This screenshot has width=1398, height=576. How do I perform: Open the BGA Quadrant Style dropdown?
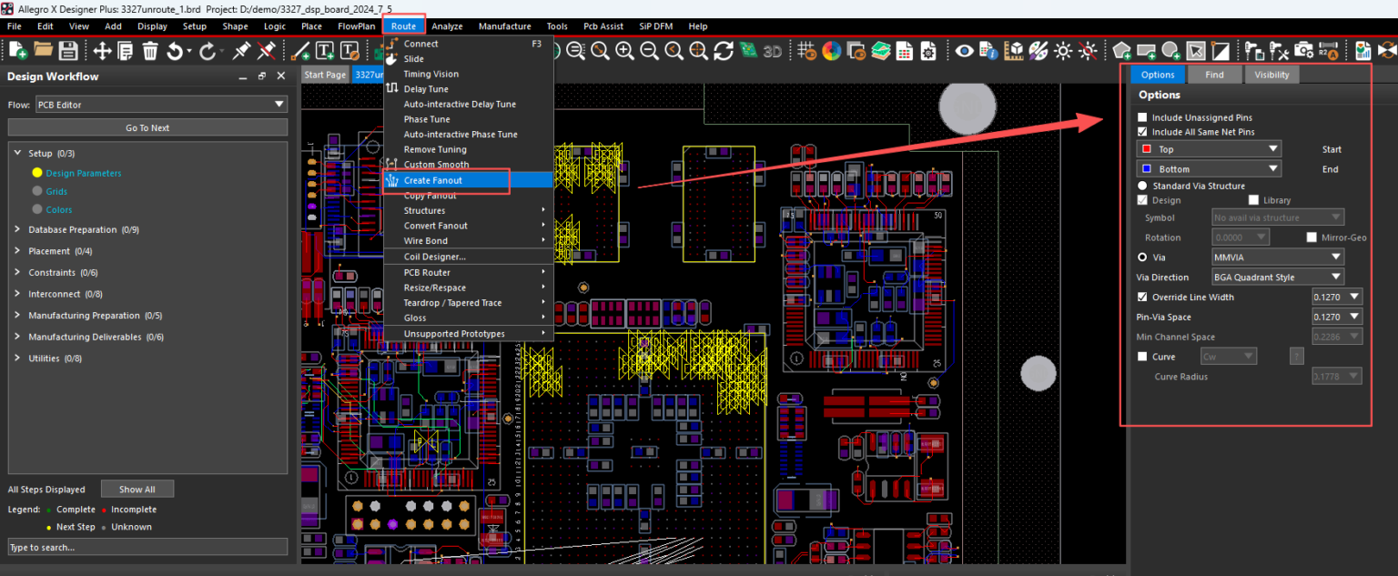tap(1277, 277)
